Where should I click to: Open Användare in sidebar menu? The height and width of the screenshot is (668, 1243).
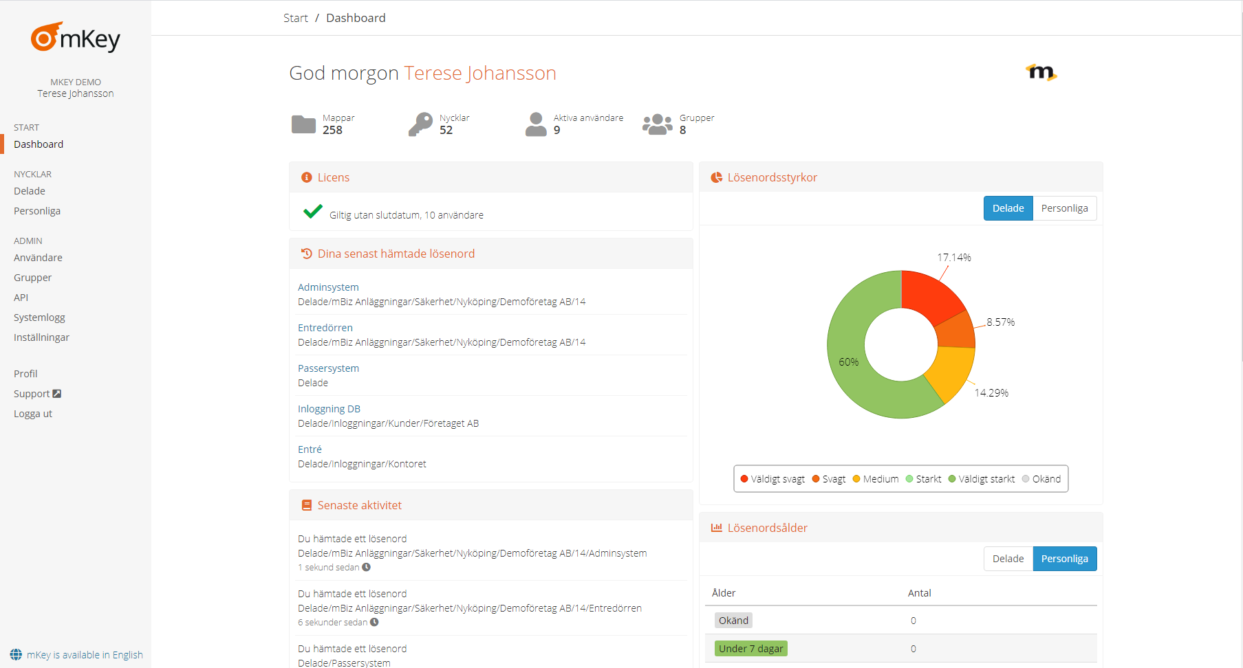[38, 258]
